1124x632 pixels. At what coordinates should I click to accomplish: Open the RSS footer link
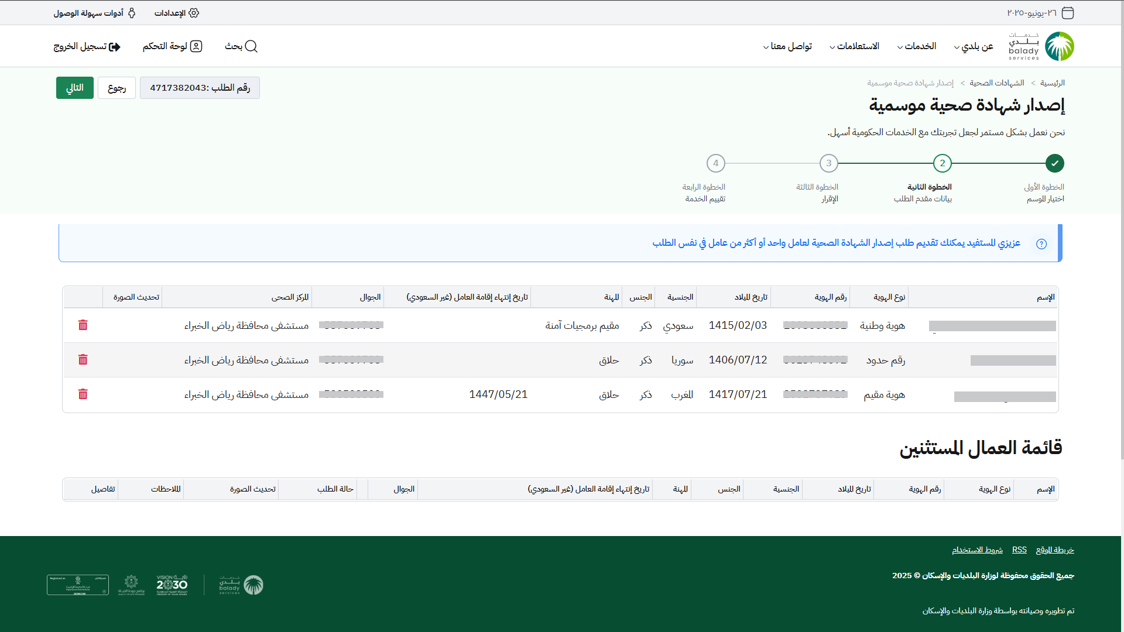pos(1019,550)
